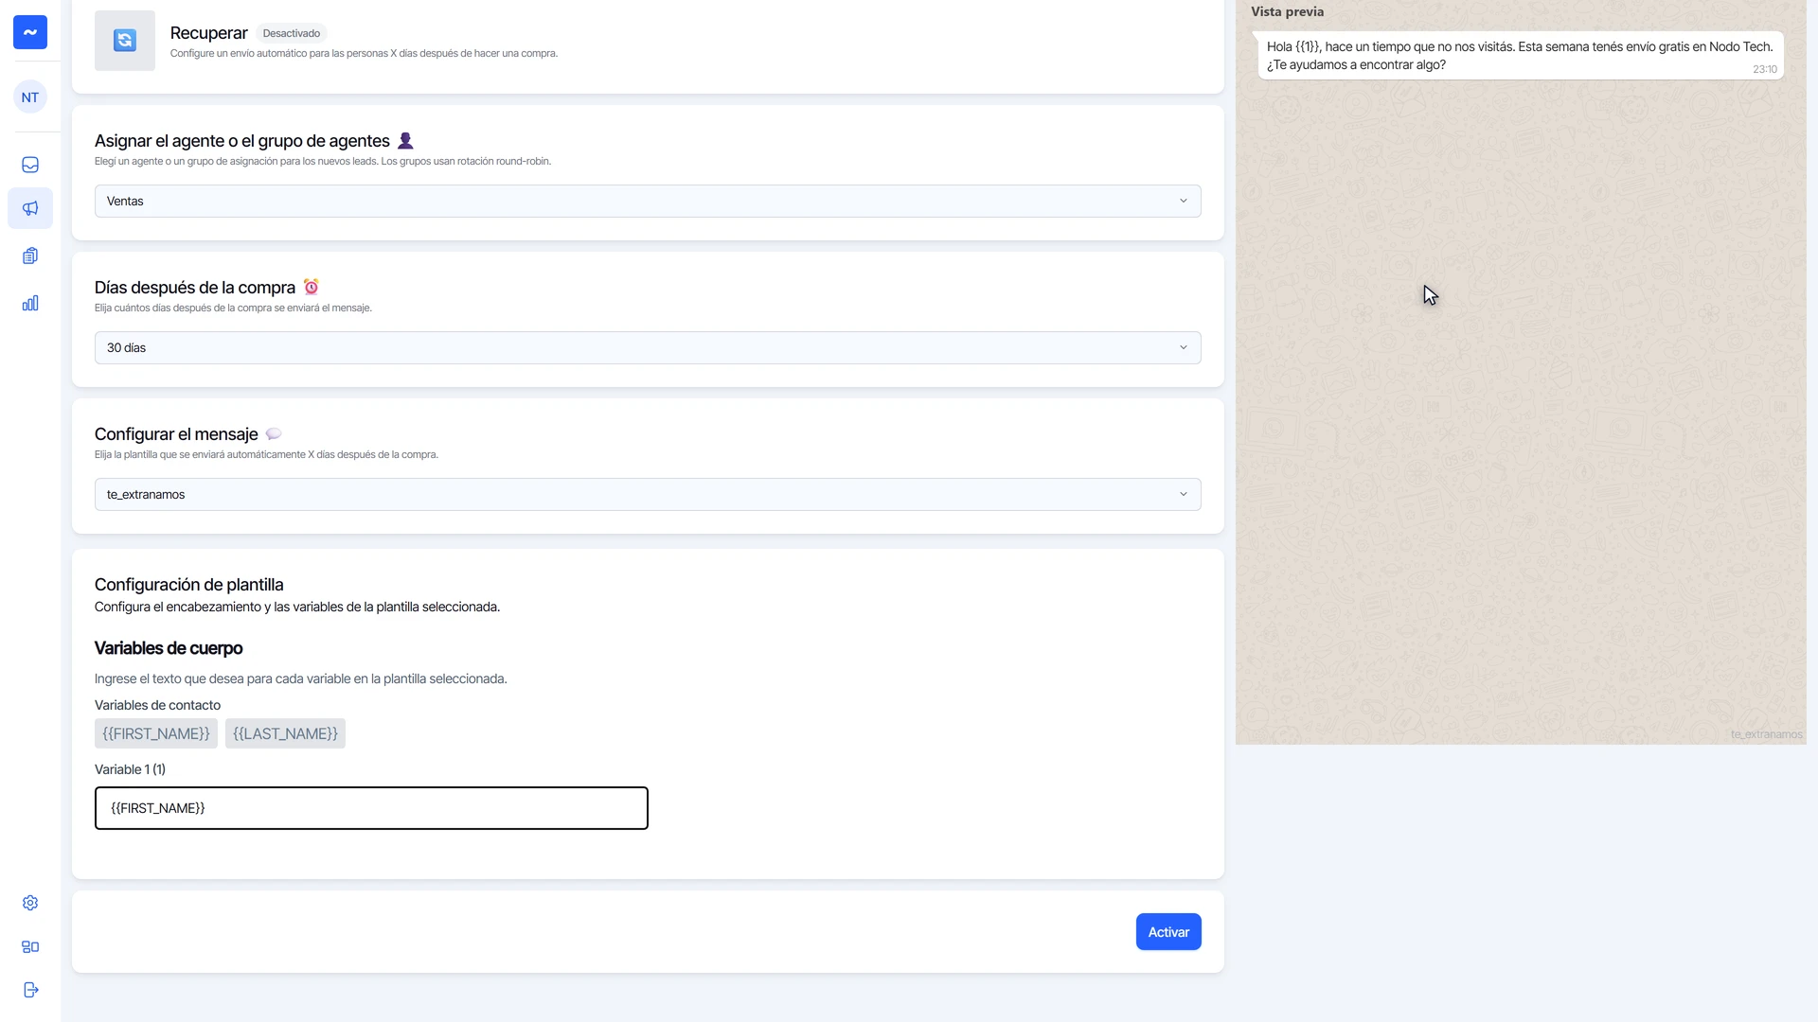Click the logout icon in sidebar
The height and width of the screenshot is (1022, 1818).
(30, 990)
